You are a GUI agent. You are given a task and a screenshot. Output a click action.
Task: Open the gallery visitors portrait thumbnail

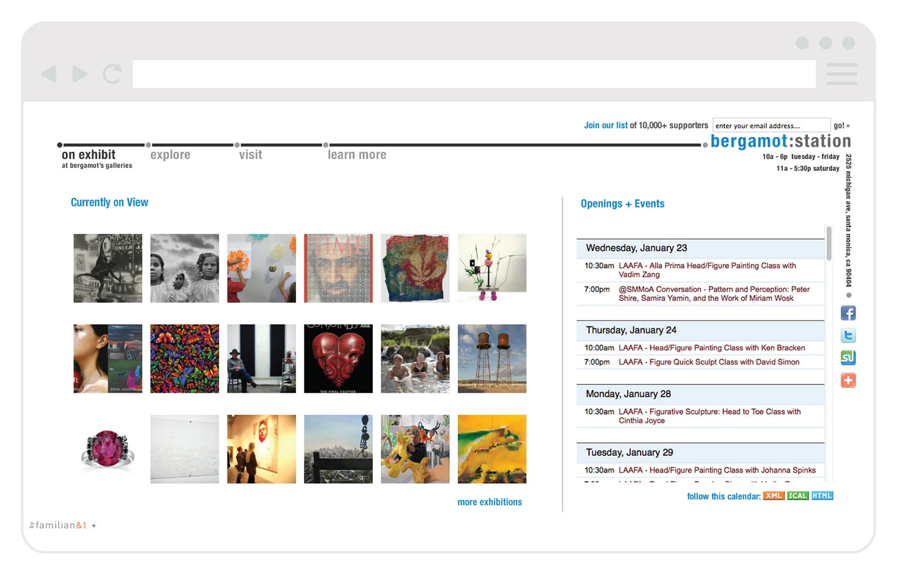[x=262, y=449]
